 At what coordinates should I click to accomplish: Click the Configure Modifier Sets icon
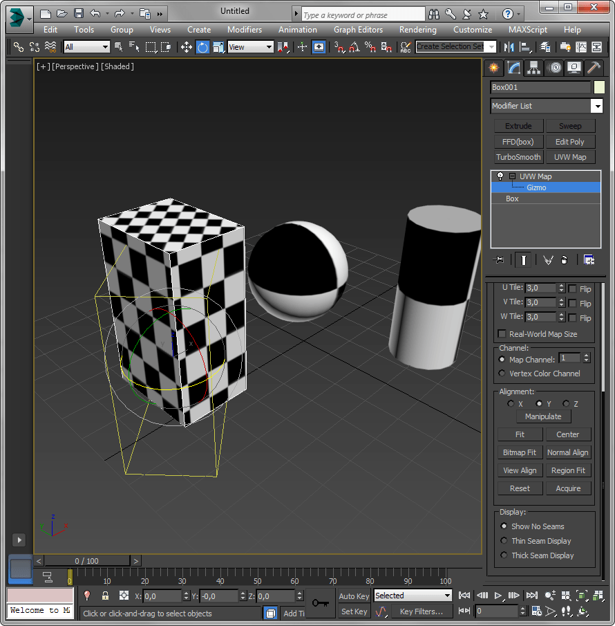589,259
